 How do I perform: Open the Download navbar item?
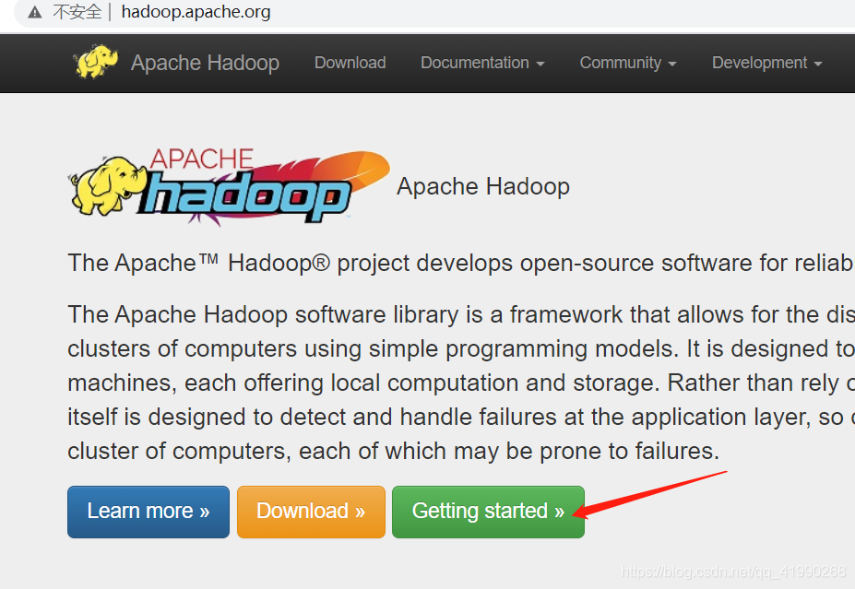350,63
